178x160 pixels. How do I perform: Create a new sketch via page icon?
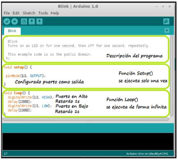click(x=24, y=21)
